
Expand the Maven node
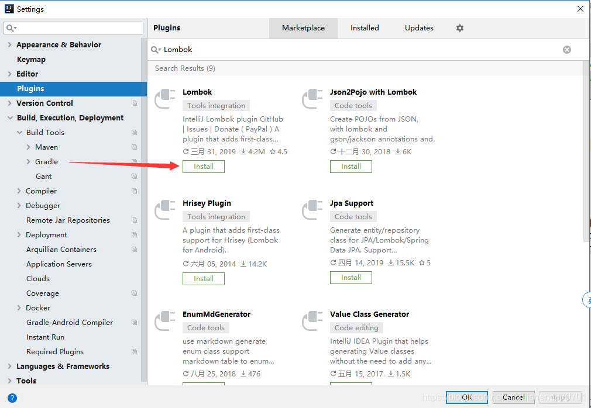(x=28, y=147)
